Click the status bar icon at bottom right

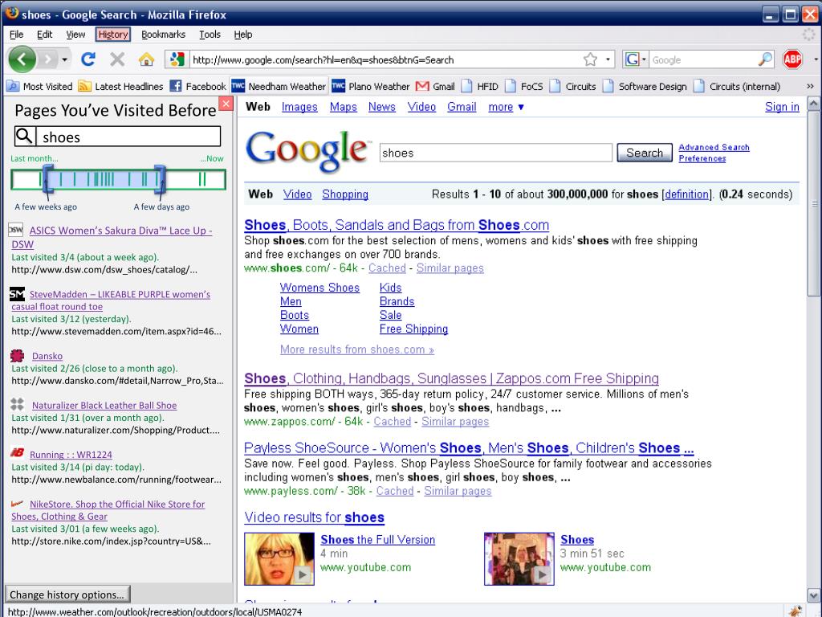[796, 611]
